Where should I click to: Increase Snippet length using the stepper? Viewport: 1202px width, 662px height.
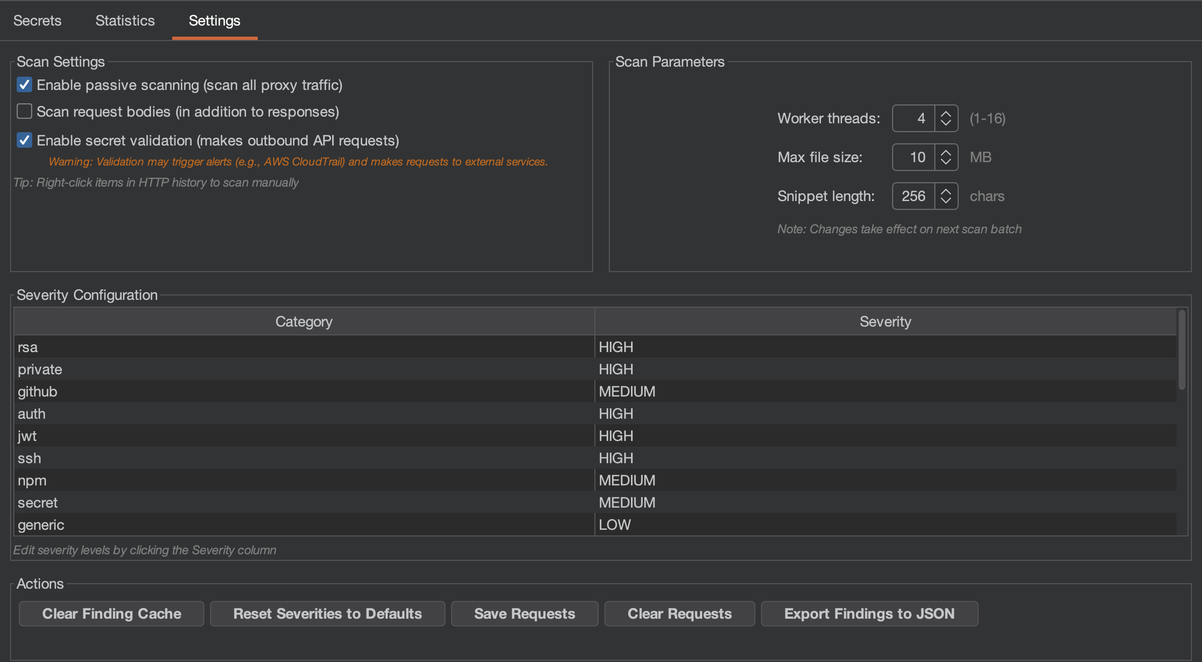pos(946,190)
